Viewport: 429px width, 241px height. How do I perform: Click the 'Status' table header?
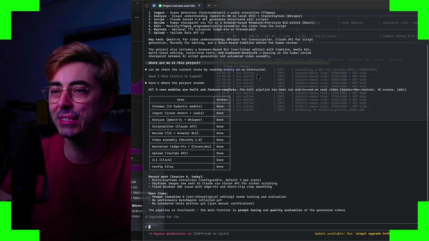coord(222,100)
